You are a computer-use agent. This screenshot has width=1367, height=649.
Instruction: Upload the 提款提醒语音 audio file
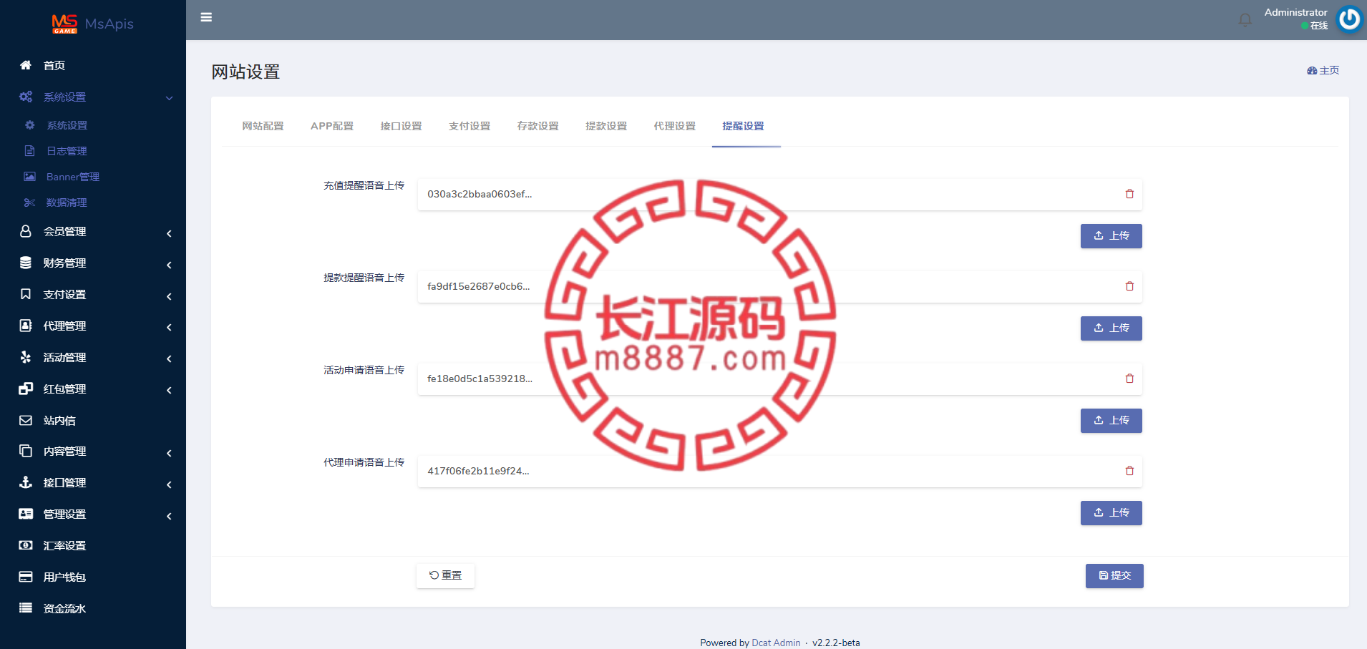coord(1111,328)
